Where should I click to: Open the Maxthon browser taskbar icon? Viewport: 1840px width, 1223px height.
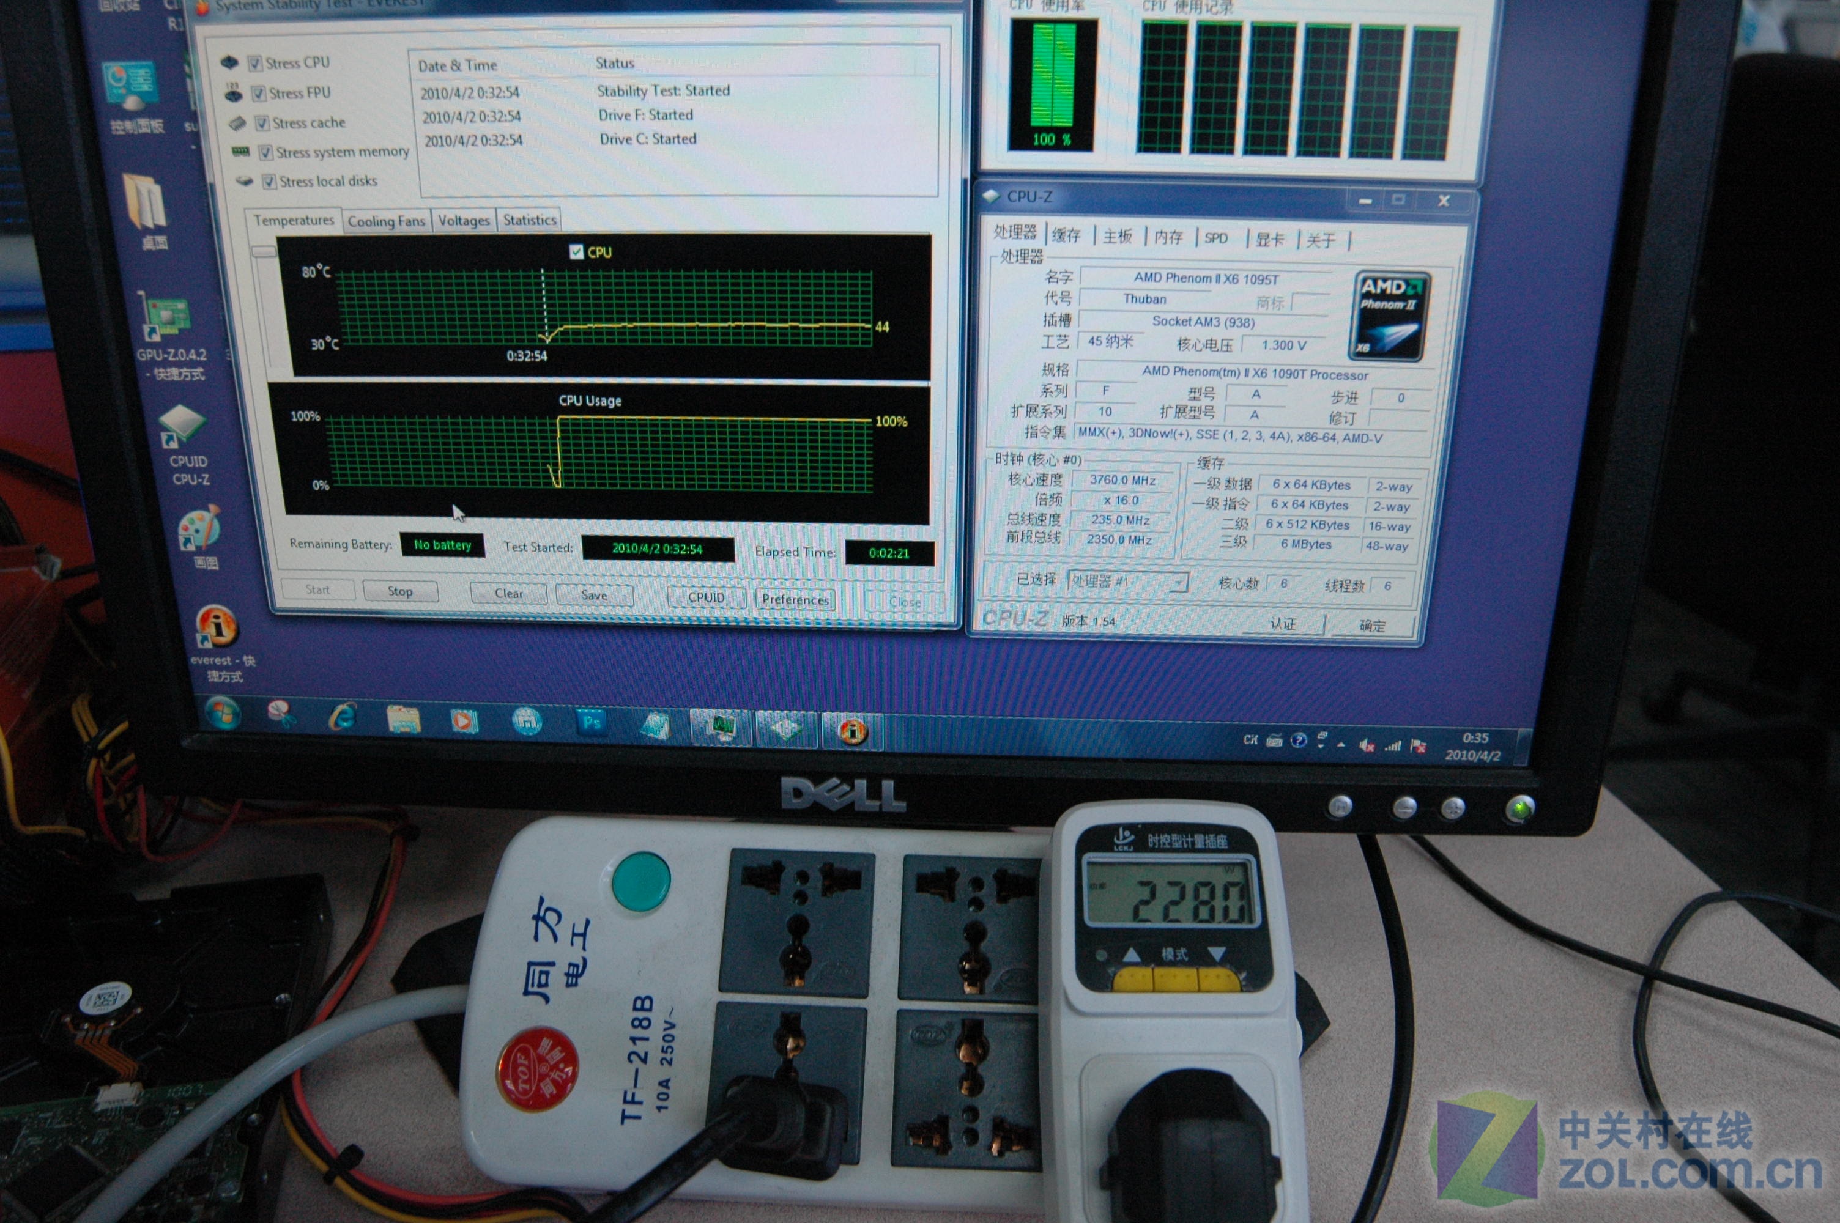coord(527,722)
